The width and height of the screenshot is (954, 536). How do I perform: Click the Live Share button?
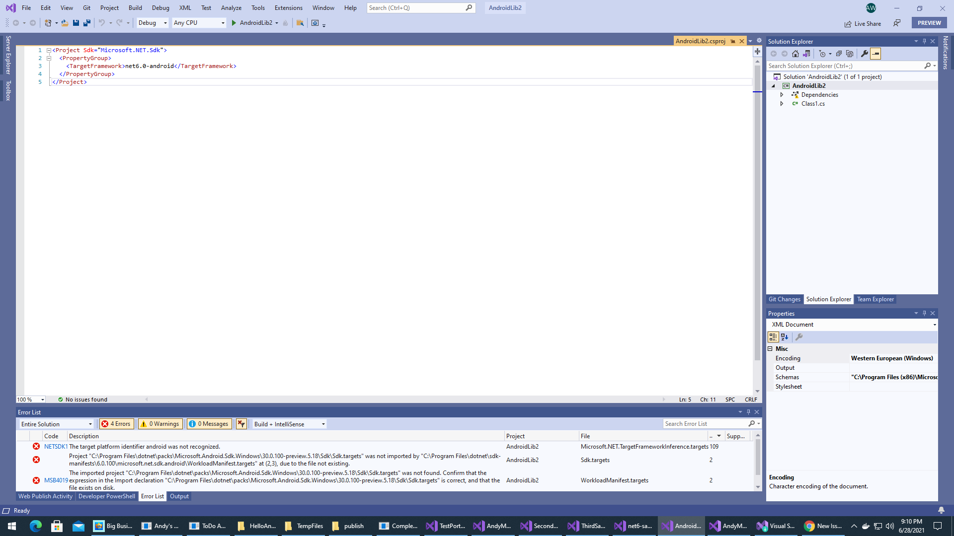pos(863,23)
